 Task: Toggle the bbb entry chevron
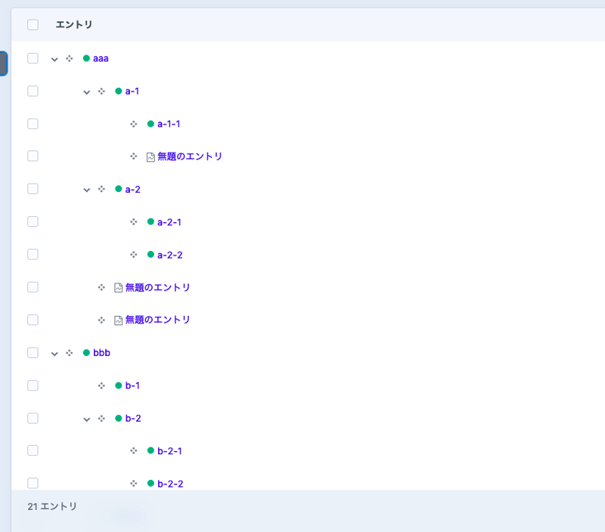54,354
